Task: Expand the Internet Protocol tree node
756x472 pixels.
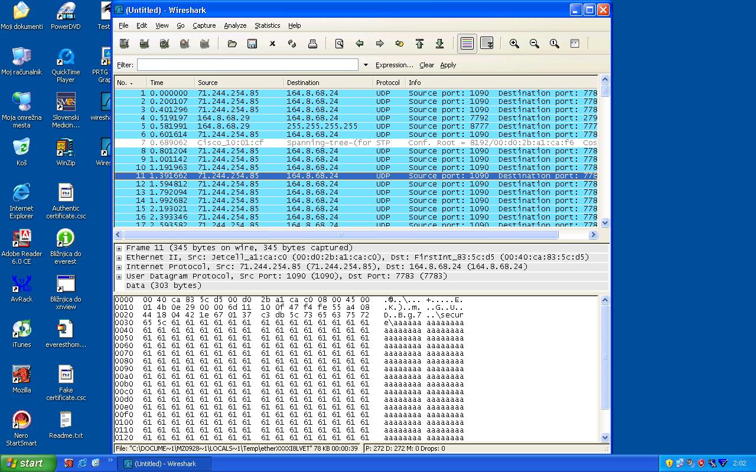Action: point(119,267)
